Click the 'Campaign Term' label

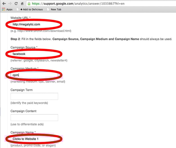(x=22, y=90)
